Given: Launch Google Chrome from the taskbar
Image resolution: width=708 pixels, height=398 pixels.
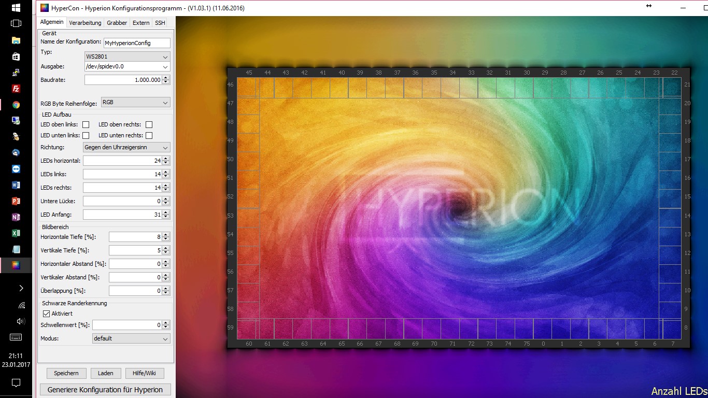Looking at the screenshot, I should (x=16, y=105).
